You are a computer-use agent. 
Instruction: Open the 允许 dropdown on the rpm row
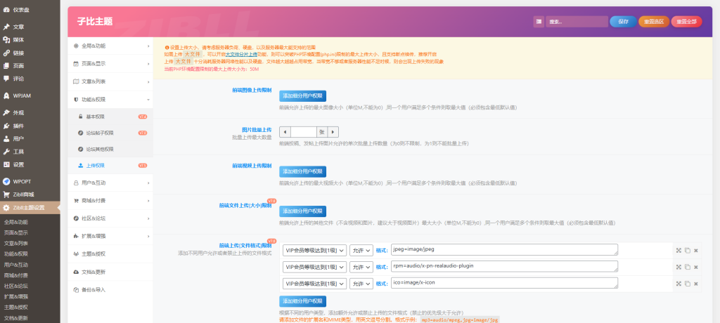click(x=361, y=267)
